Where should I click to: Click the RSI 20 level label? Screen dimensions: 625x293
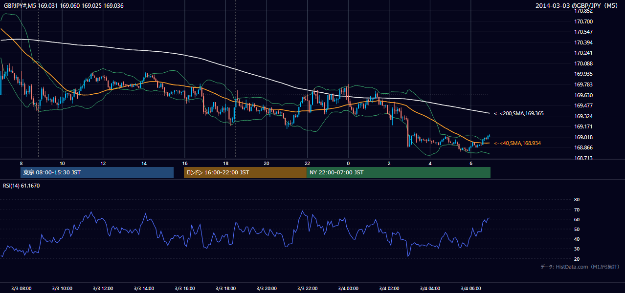coord(577,259)
